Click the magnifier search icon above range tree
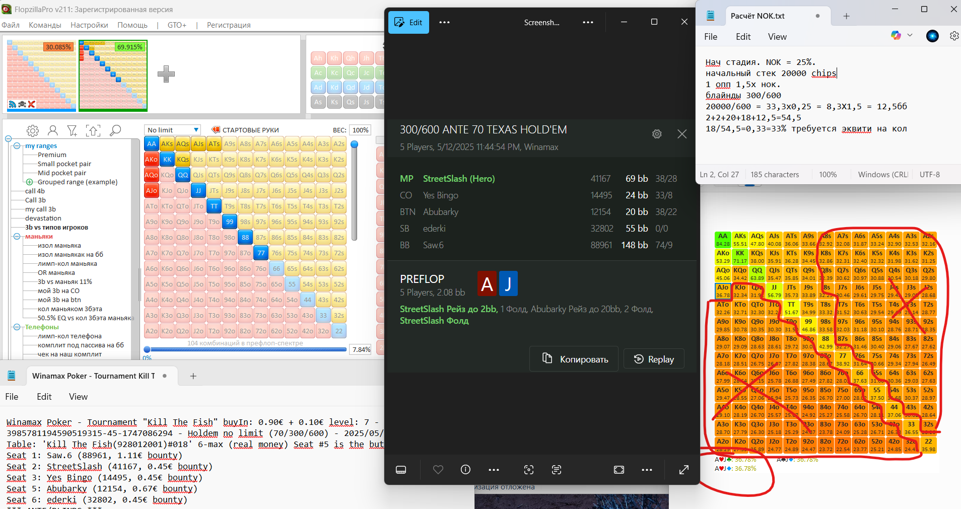This screenshot has width=961, height=509. pos(115,131)
